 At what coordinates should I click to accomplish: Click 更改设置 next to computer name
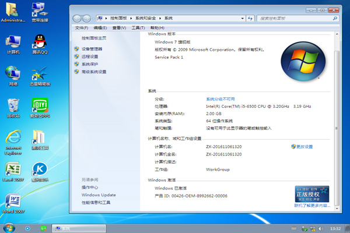coord(304,147)
